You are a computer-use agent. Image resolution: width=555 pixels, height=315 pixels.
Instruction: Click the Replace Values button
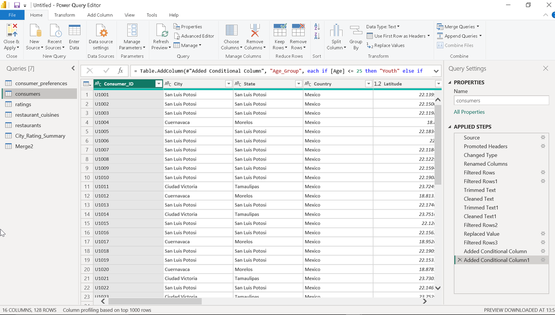click(x=385, y=45)
